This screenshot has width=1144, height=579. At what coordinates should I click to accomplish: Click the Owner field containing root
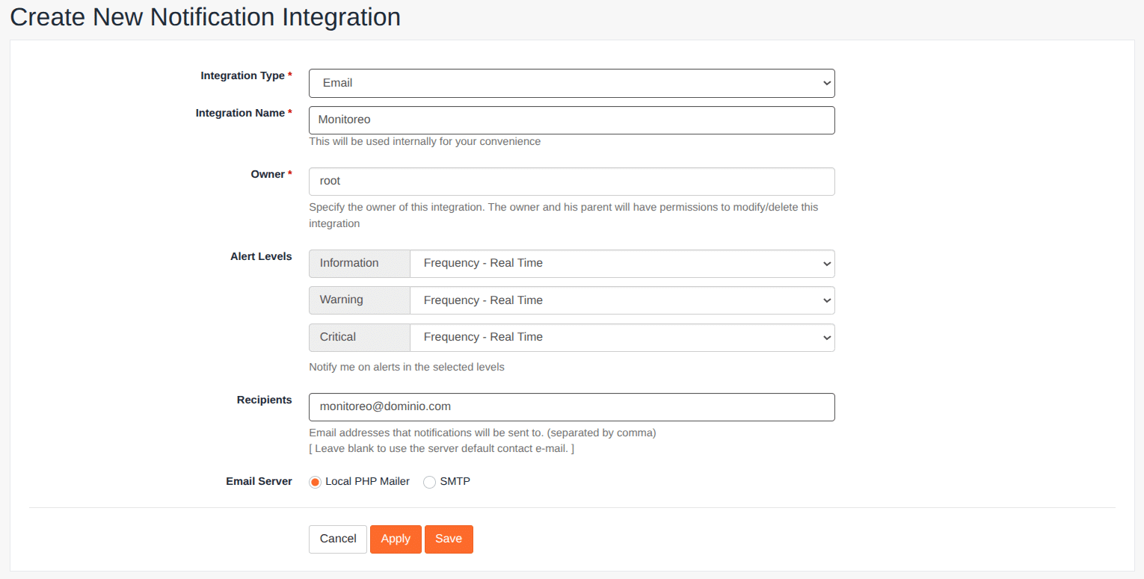click(x=571, y=181)
